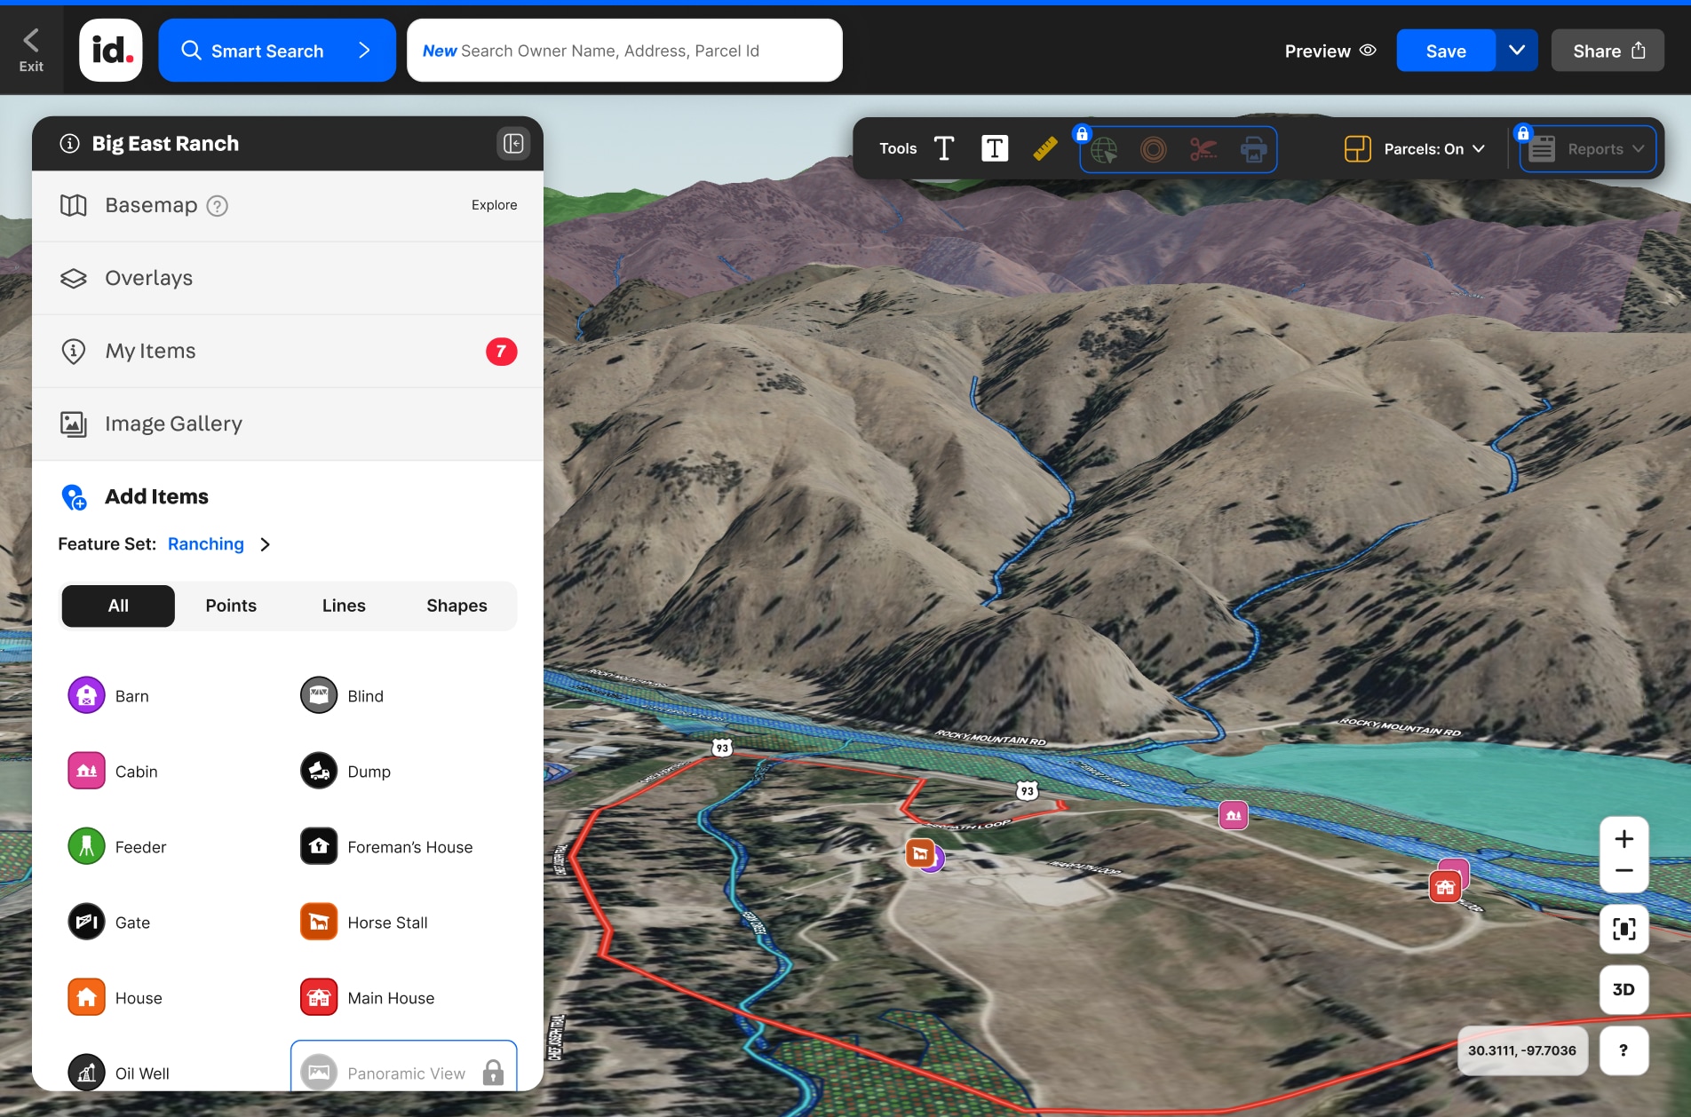
Task: Toggle Parcels off
Action: pos(1426,148)
